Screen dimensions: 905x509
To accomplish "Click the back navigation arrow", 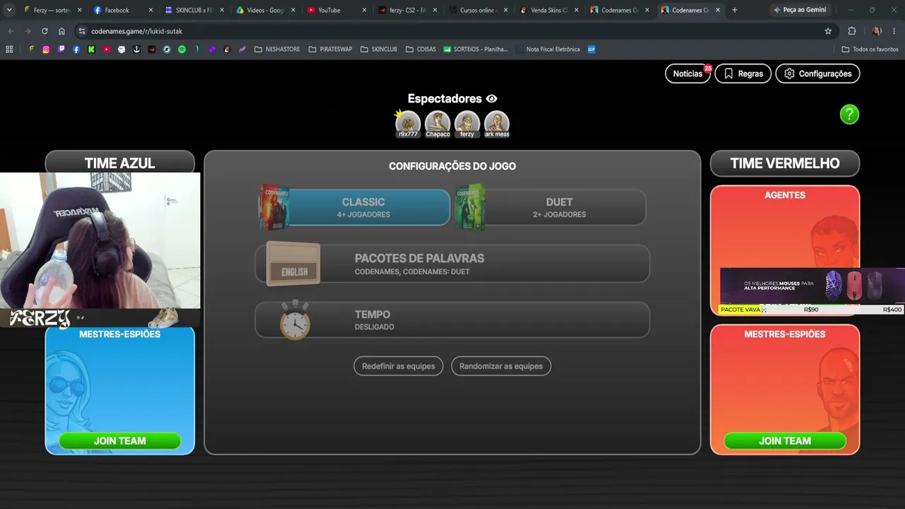I will pos(11,31).
